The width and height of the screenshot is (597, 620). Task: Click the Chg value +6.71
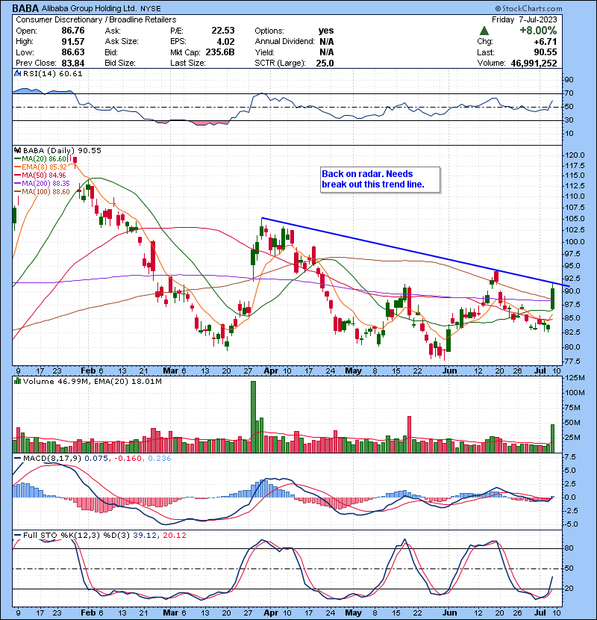coord(545,42)
